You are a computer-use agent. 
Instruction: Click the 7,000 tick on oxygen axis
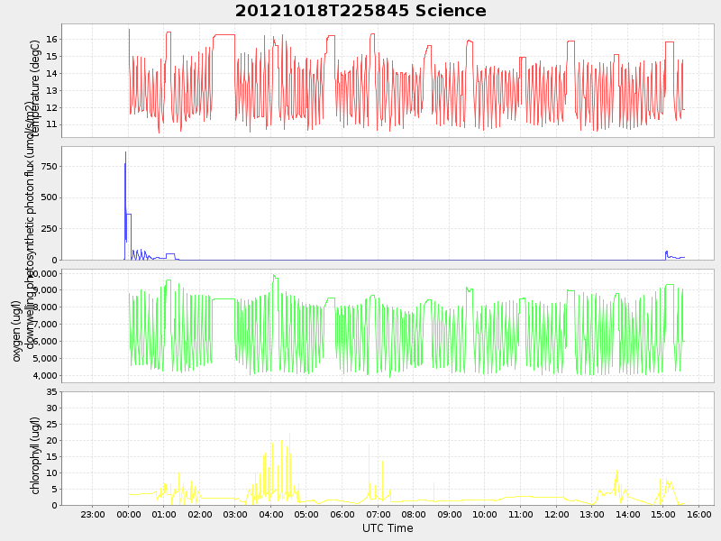point(45,325)
